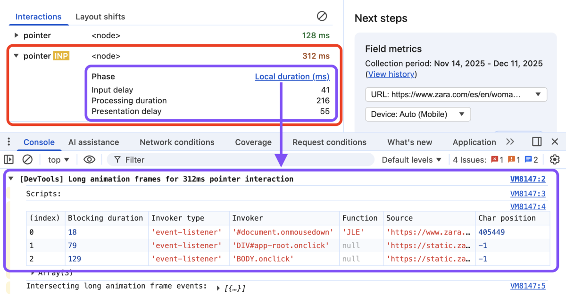
Task: Click the dock side panel icon
Action: click(x=537, y=141)
